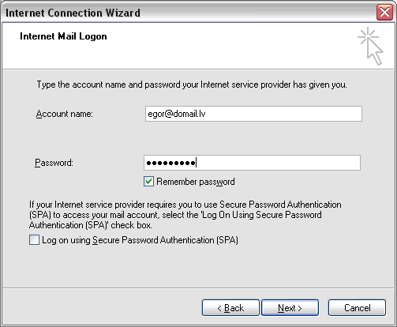This screenshot has width=397, height=327.
Task: Click the SPA explanation paragraph text
Action: coord(185,215)
